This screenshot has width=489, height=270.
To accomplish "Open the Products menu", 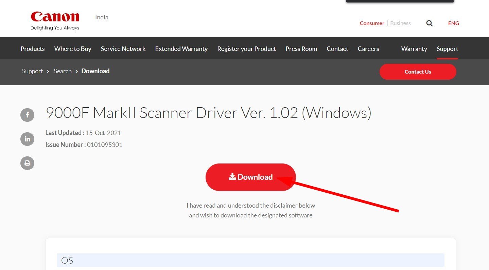I will [x=33, y=49].
